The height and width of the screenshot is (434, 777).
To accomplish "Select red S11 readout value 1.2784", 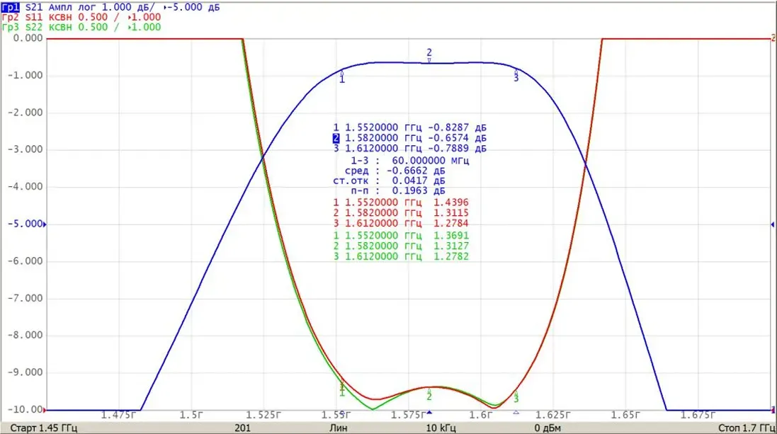I will tap(451, 224).
